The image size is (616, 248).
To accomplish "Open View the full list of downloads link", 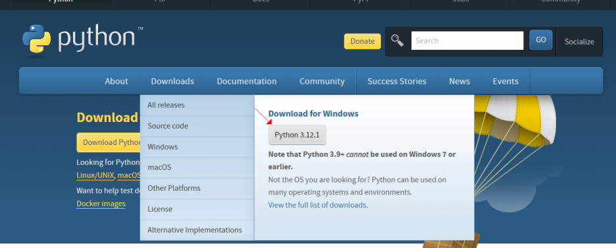I will pyautogui.click(x=317, y=205).
